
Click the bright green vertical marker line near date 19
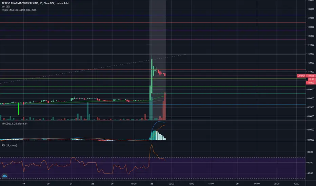tap(19, 109)
